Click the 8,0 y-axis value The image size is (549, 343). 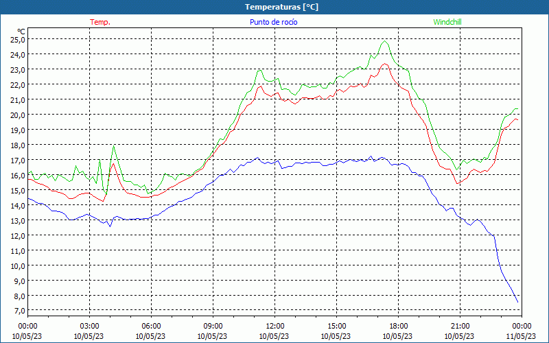pos(19,296)
